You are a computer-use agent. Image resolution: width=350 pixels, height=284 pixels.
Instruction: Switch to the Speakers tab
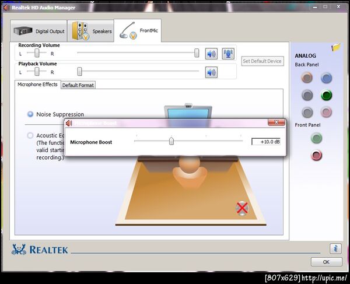(x=90, y=31)
